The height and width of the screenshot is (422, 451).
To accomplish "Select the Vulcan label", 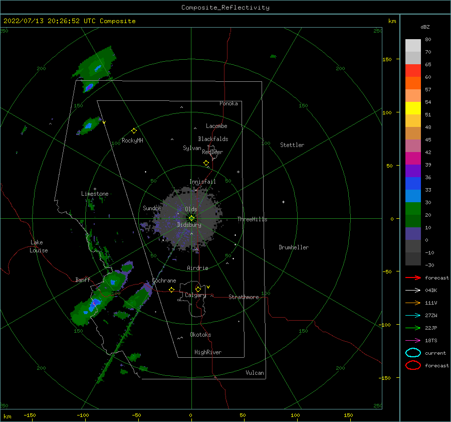I will point(255,373).
